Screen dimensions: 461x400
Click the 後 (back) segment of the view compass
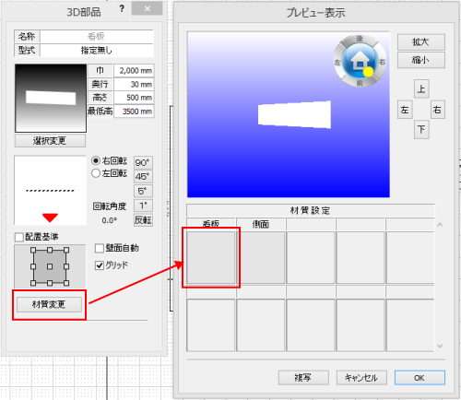pyautogui.click(x=360, y=39)
